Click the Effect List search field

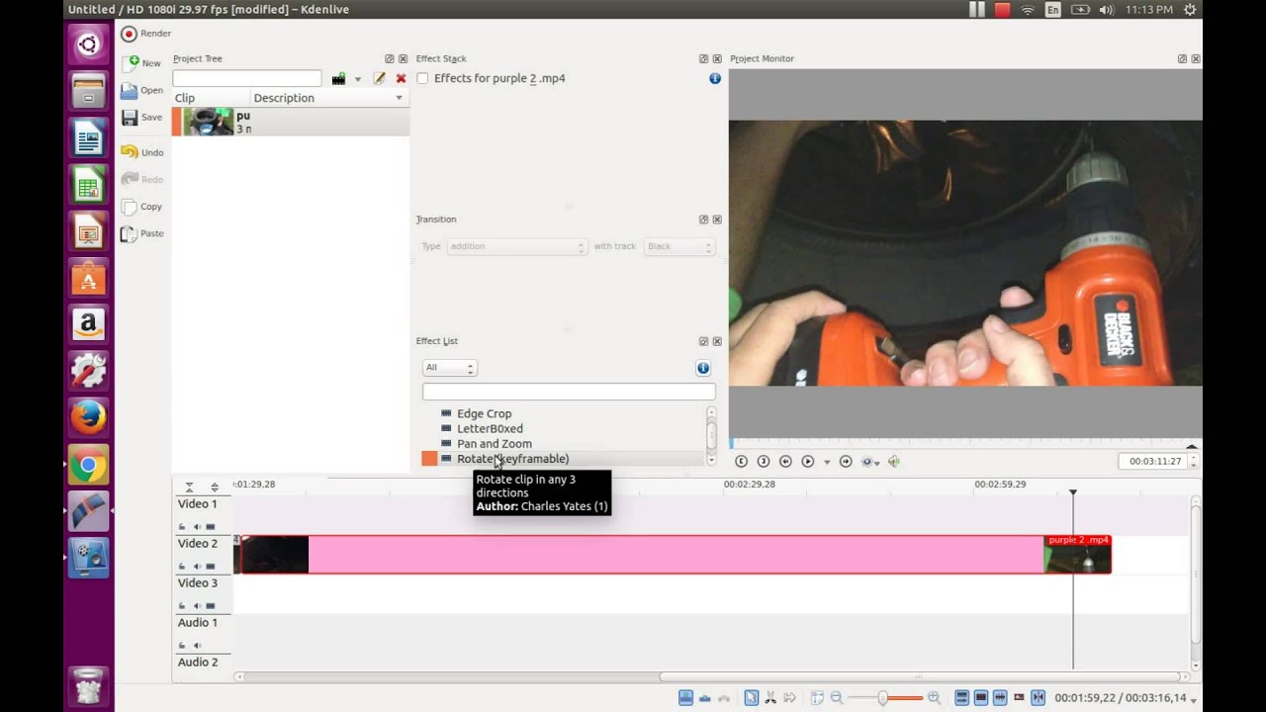569,393
